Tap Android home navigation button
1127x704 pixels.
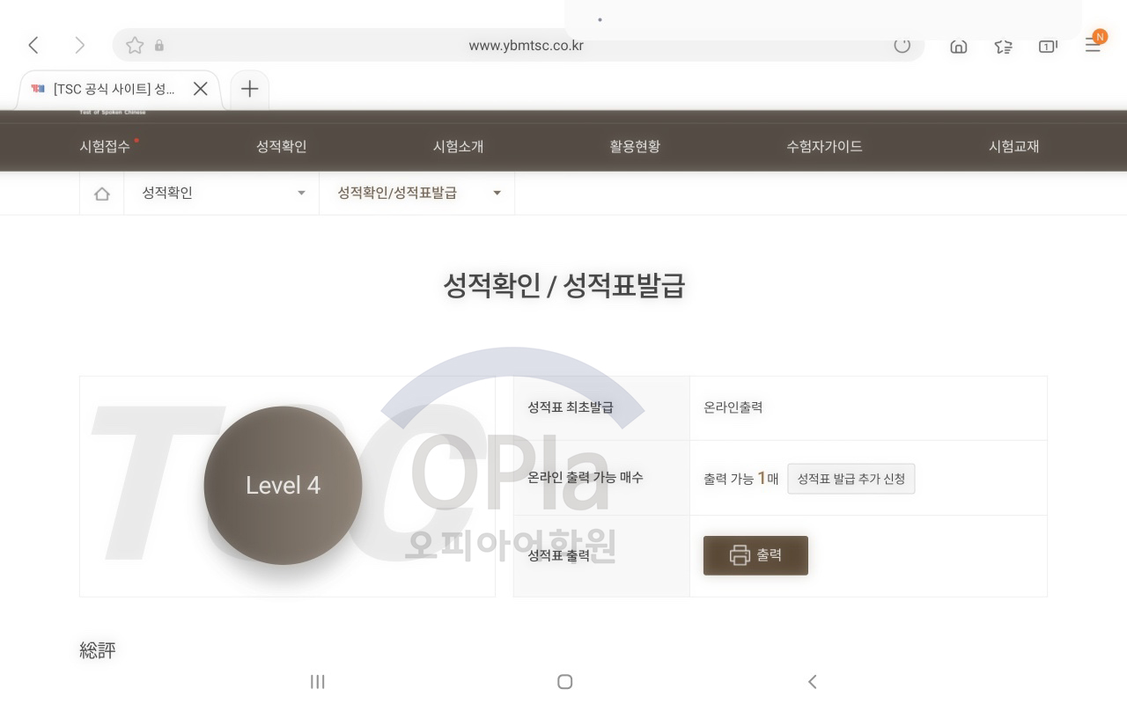(x=565, y=682)
